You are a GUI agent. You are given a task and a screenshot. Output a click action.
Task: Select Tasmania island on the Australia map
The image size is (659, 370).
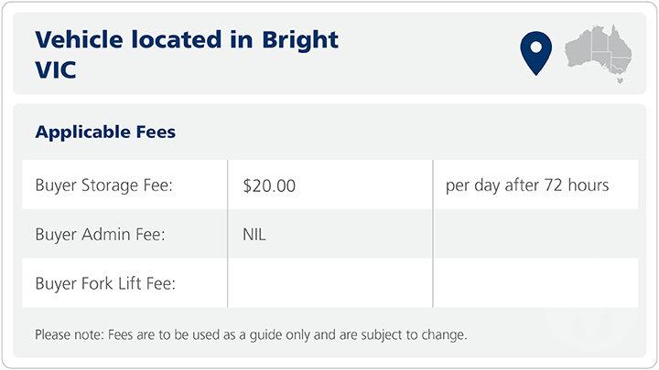tap(620, 80)
